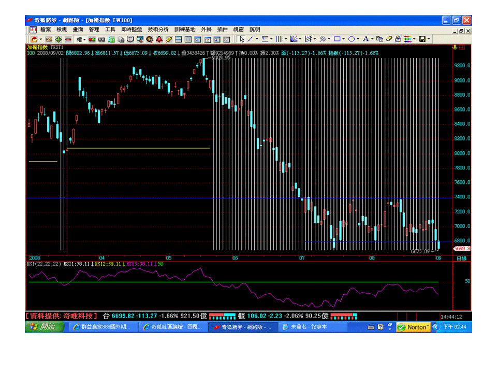
Task: Click the chart window icon after split layouts
Action: pos(198,39)
